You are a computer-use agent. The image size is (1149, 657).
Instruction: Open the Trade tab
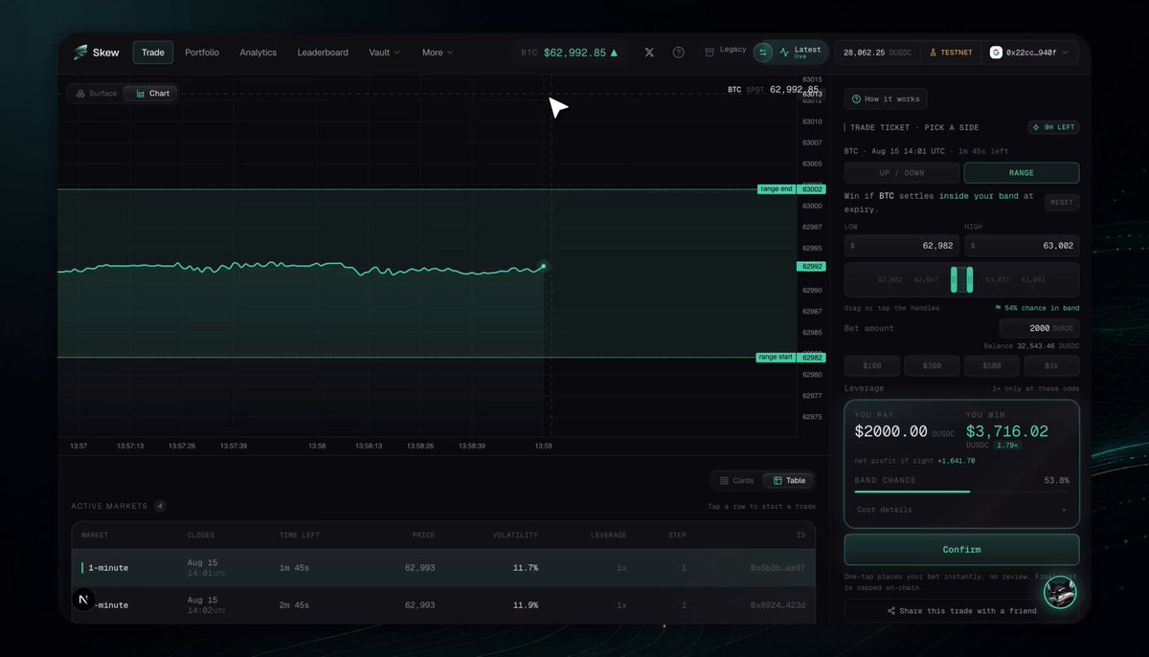tap(153, 53)
